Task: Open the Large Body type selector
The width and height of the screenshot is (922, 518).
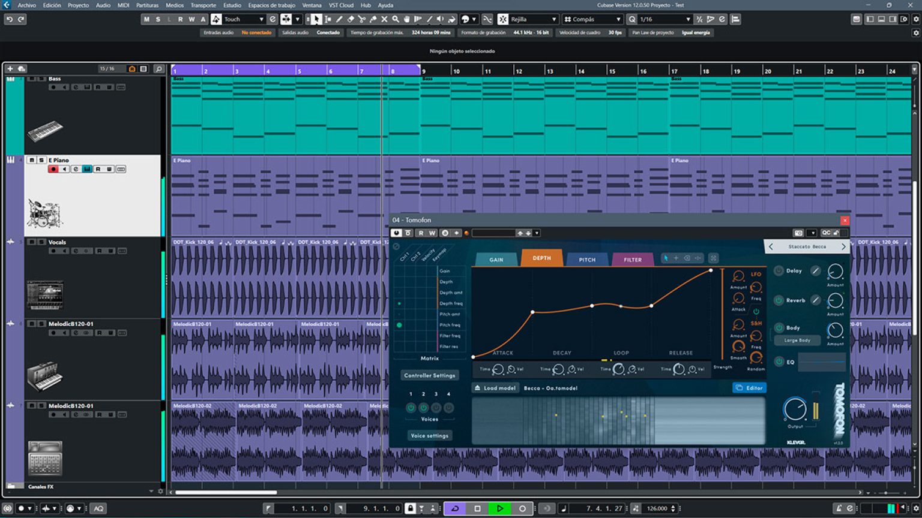Action: click(797, 340)
